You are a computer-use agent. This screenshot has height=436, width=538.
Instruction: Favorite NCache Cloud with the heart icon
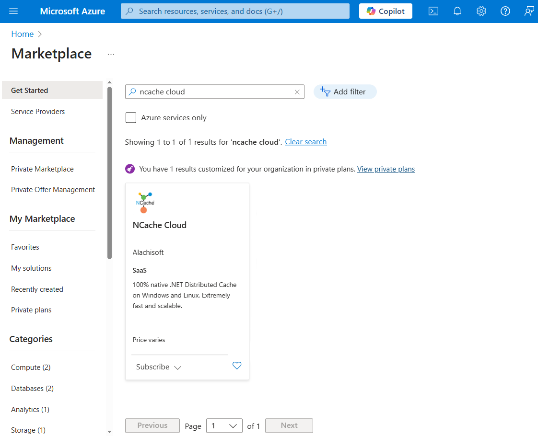click(237, 366)
